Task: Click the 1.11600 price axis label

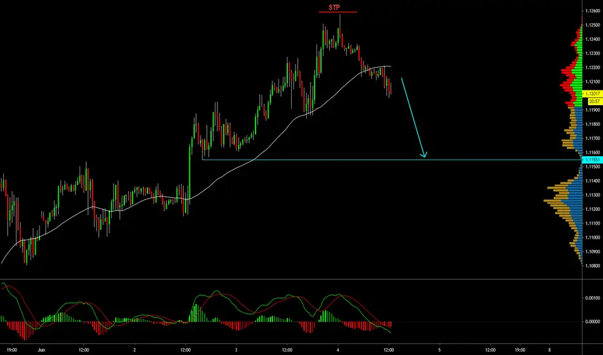Action: coord(593,152)
